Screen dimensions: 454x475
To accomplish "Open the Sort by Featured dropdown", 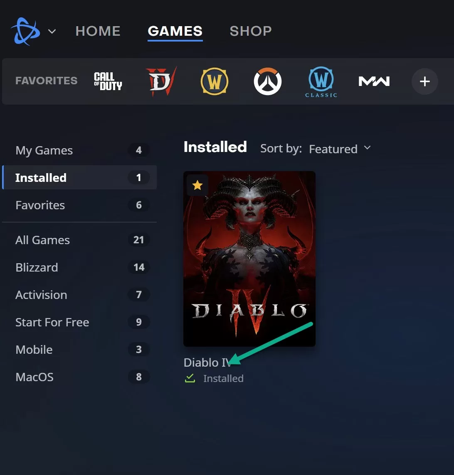I will 340,149.
